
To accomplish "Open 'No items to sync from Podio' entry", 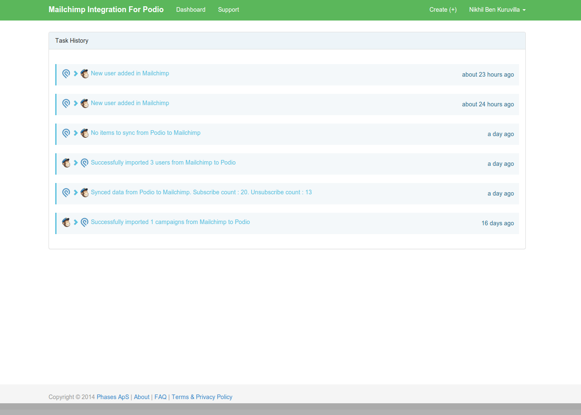I will click(145, 133).
